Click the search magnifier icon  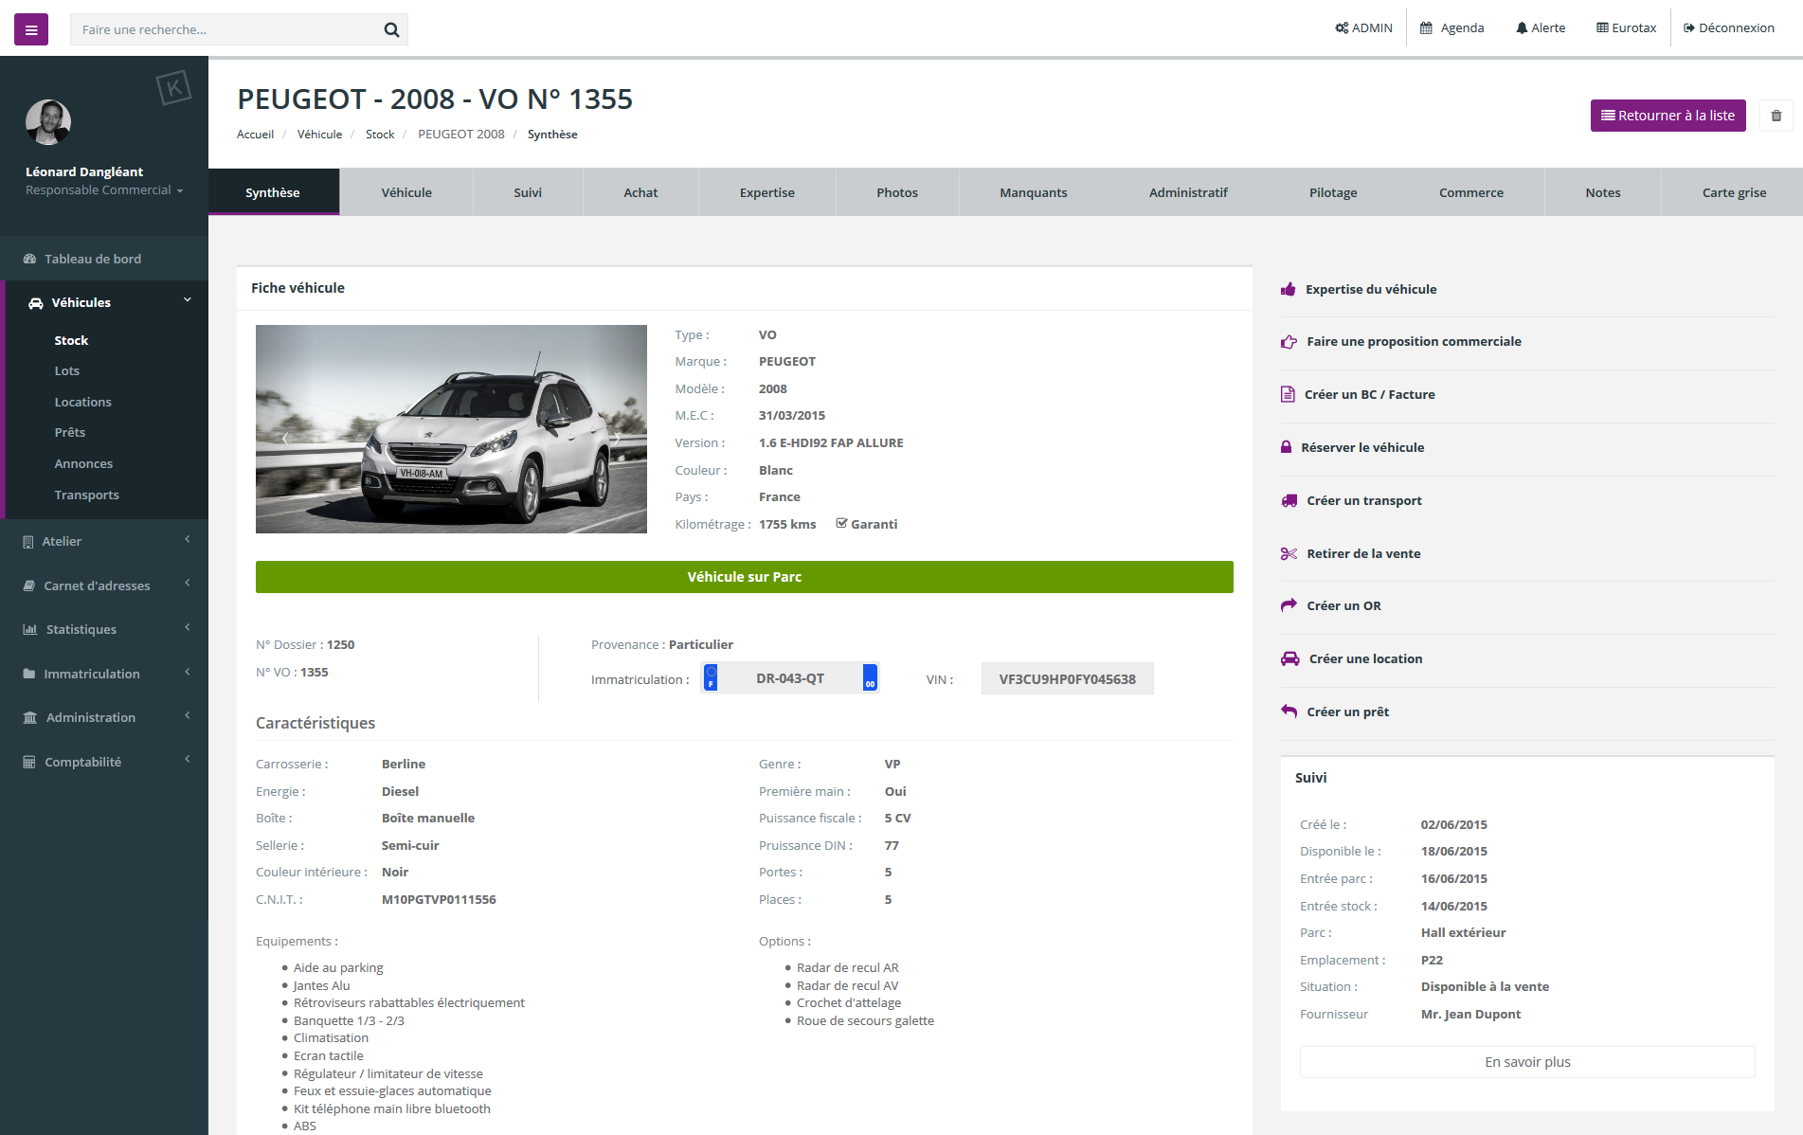point(391,29)
